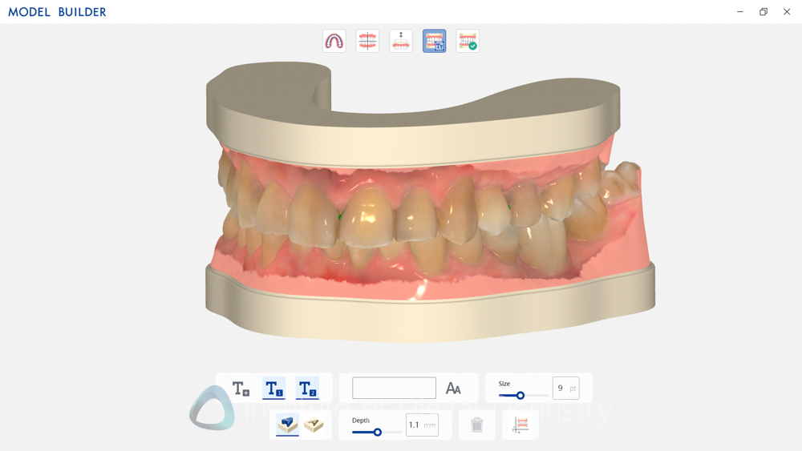Click the font Aa icon
The width and height of the screenshot is (802, 451).
coord(453,389)
